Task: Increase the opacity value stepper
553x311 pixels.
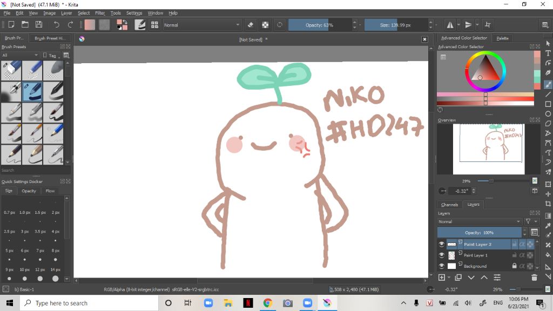Action: (x=354, y=23)
